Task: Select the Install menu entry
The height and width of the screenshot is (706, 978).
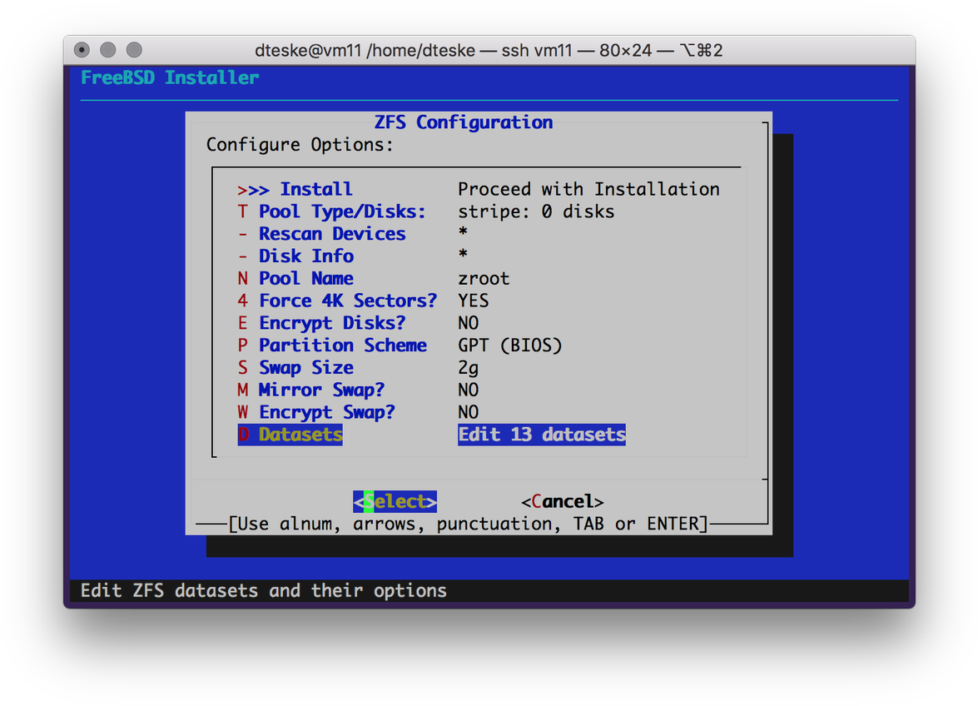Action: coord(315,190)
